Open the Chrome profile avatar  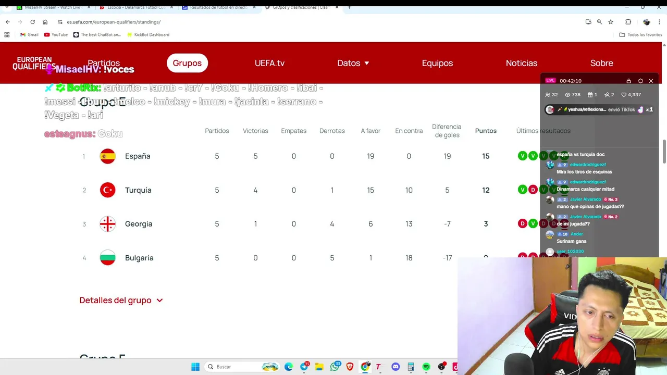[647, 22]
